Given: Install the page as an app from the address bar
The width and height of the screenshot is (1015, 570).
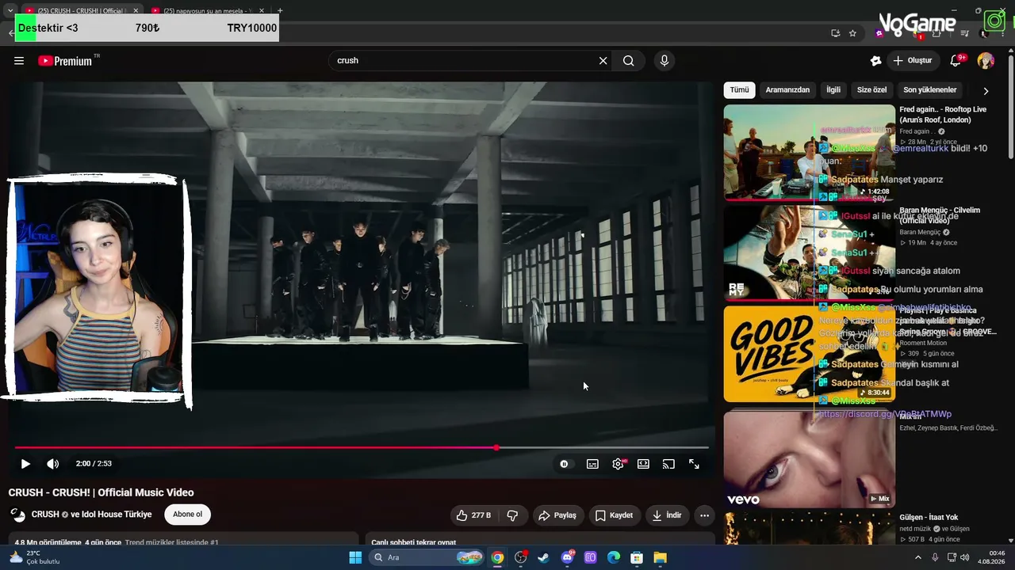Looking at the screenshot, I should point(835,33).
